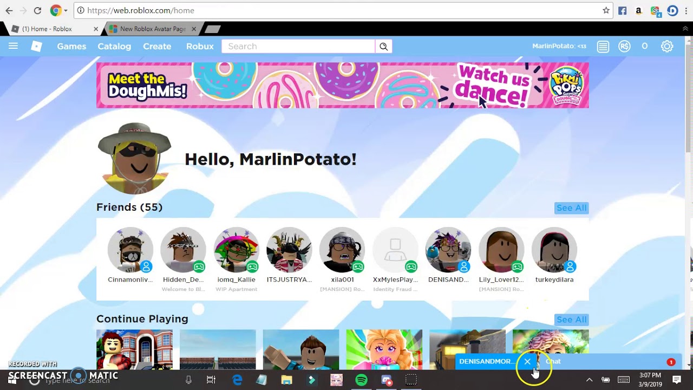The width and height of the screenshot is (693, 390).
Task: Click the Robux currency icon
Action: pos(624,47)
